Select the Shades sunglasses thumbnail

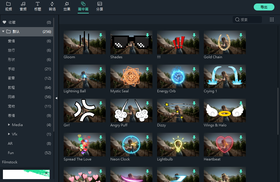point(131,43)
